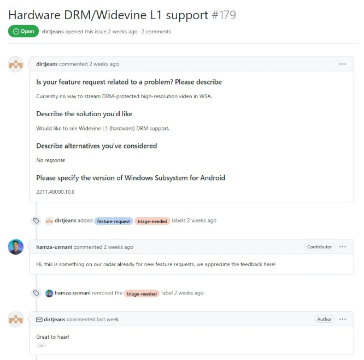Click '2 weeks ago' timestamp on first comment
Image resolution: width=364 pixels, height=360 pixels.
click(104, 64)
